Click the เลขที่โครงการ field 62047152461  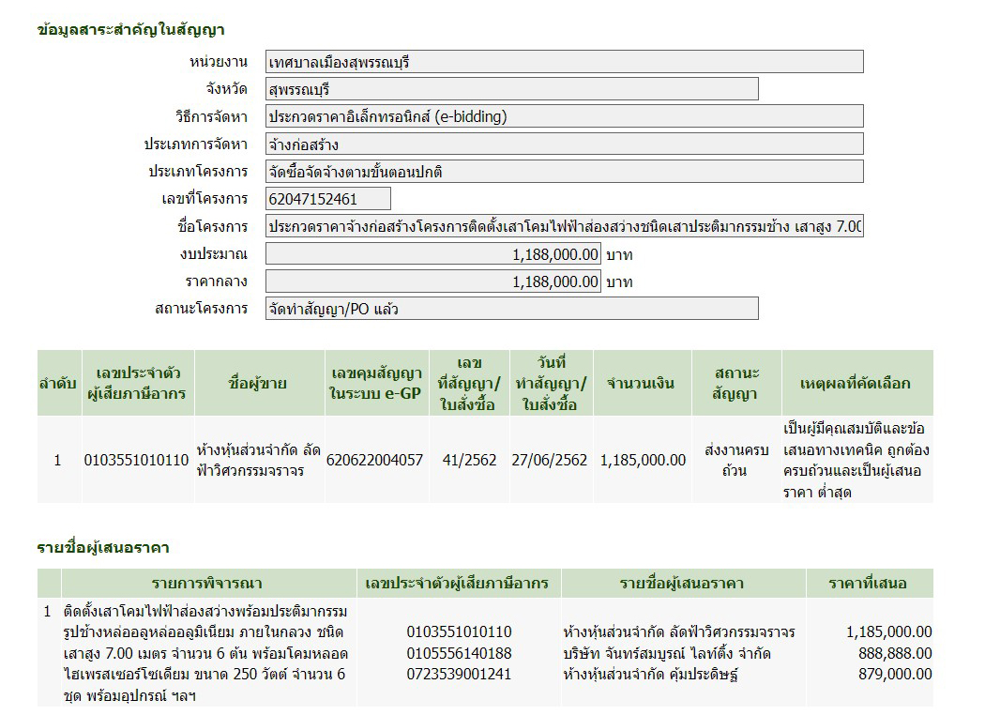[x=328, y=199]
